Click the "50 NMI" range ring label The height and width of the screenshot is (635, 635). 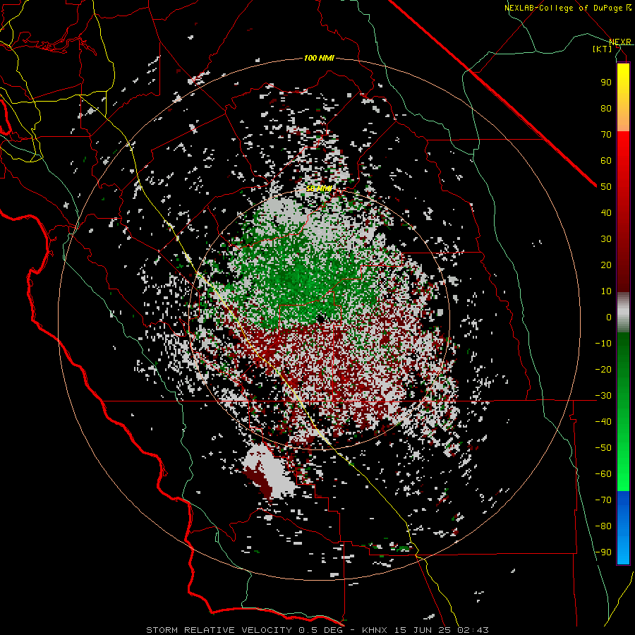[x=319, y=188]
